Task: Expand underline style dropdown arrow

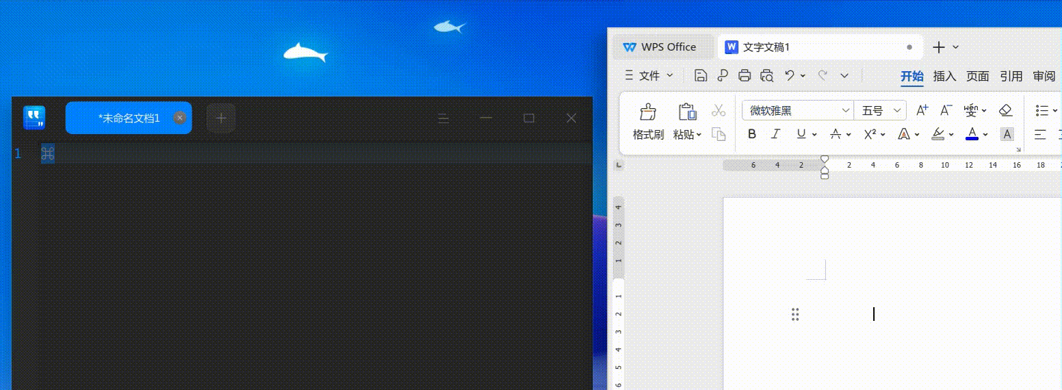Action: coord(814,135)
